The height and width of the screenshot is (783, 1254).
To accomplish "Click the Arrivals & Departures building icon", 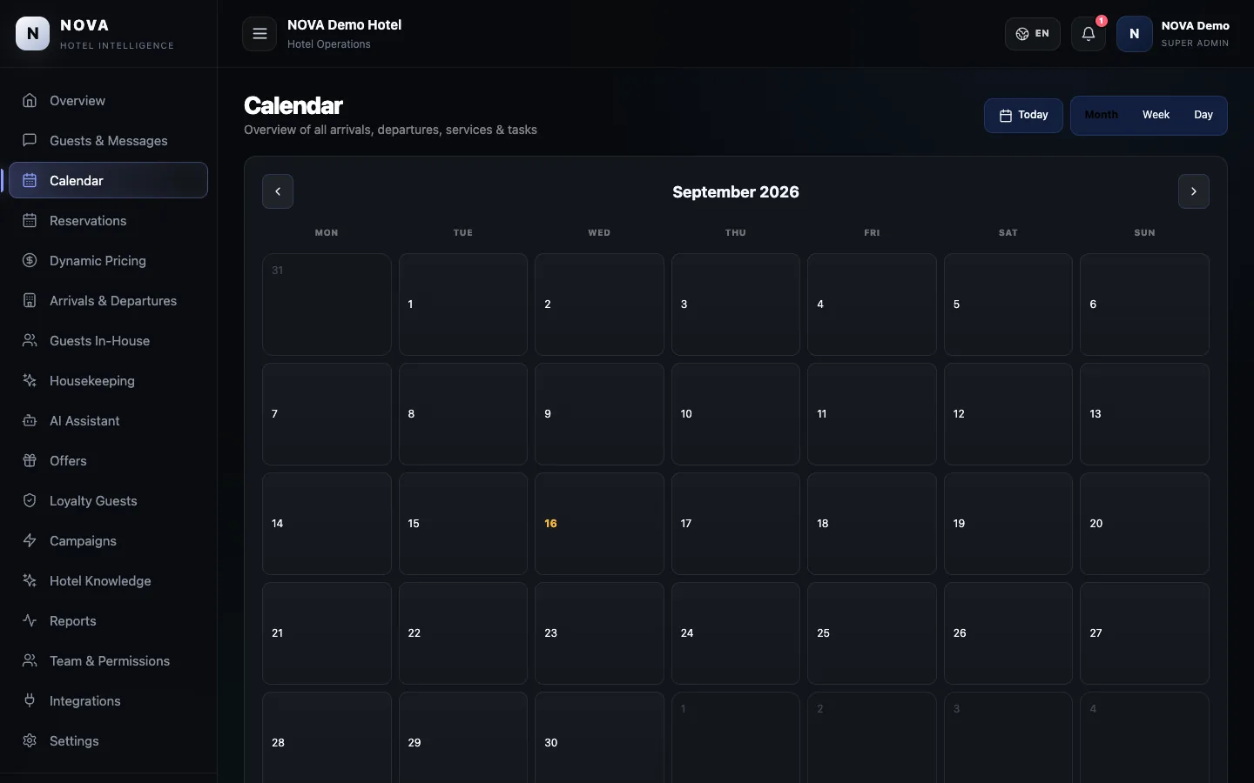I will pos(30,300).
